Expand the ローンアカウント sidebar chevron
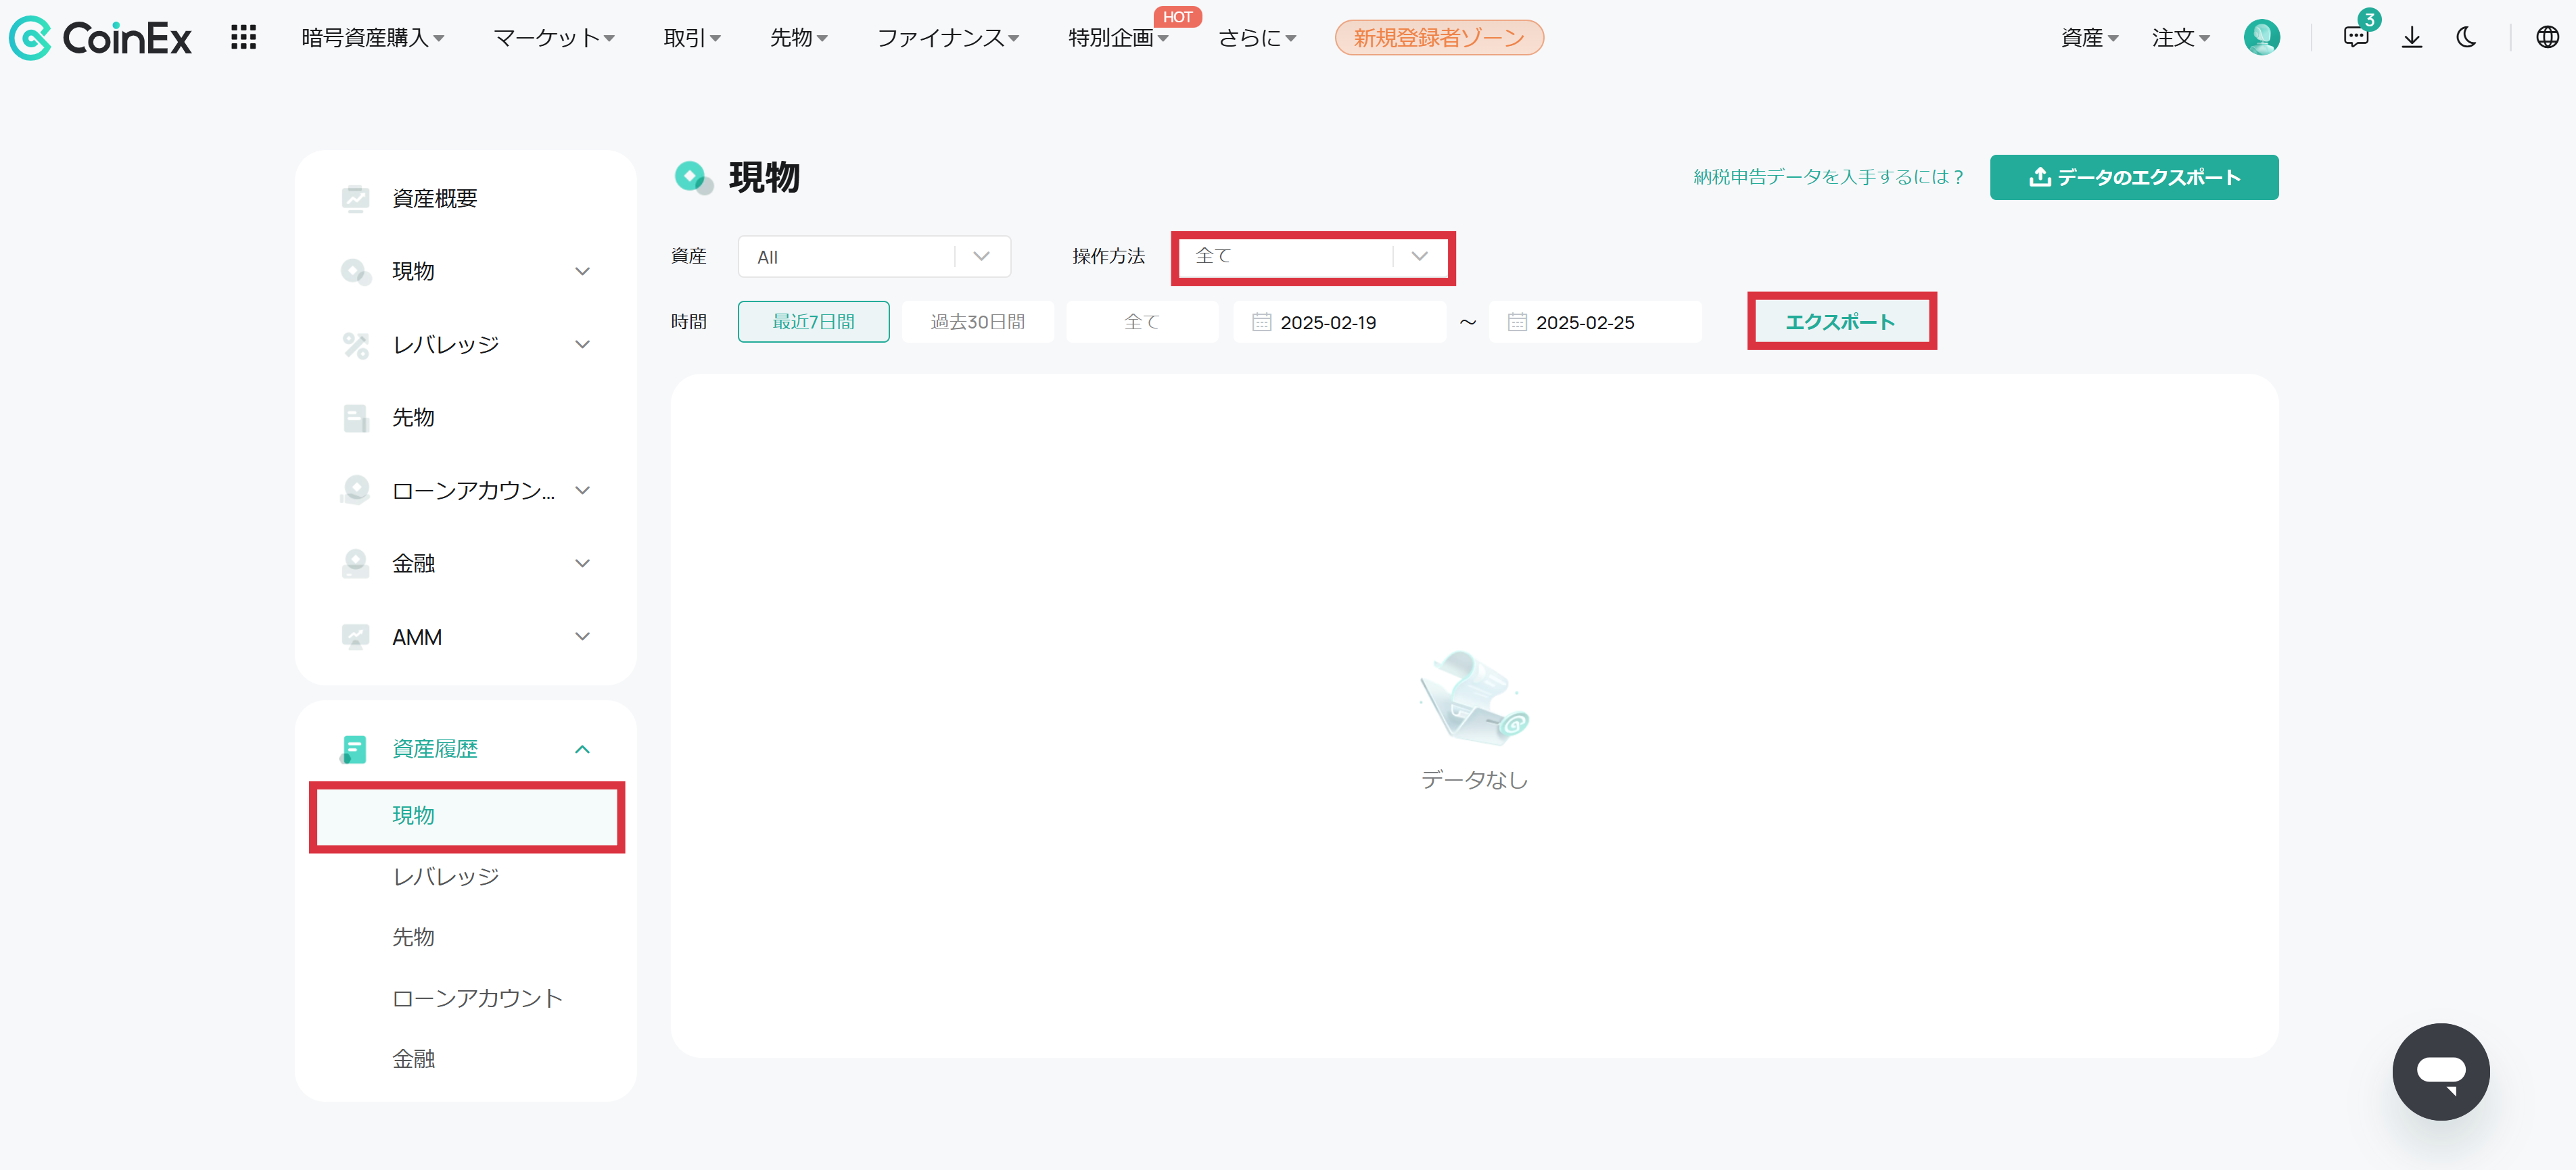Viewport: 2576px width, 1170px height. point(582,491)
